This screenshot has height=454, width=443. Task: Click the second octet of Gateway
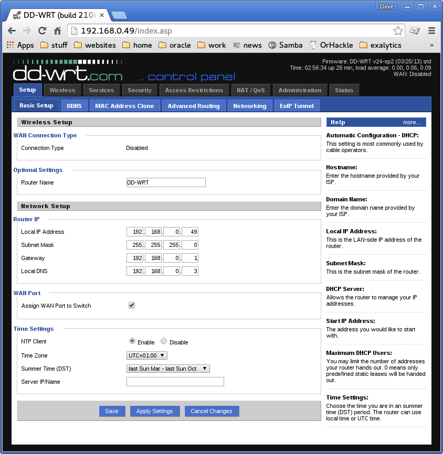(x=153, y=258)
